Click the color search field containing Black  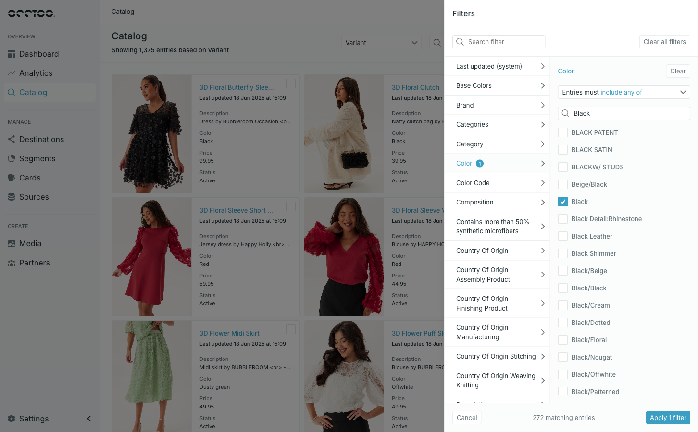coord(624,113)
